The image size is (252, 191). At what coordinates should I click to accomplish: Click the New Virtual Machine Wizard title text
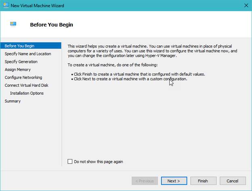[x=38, y=6]
